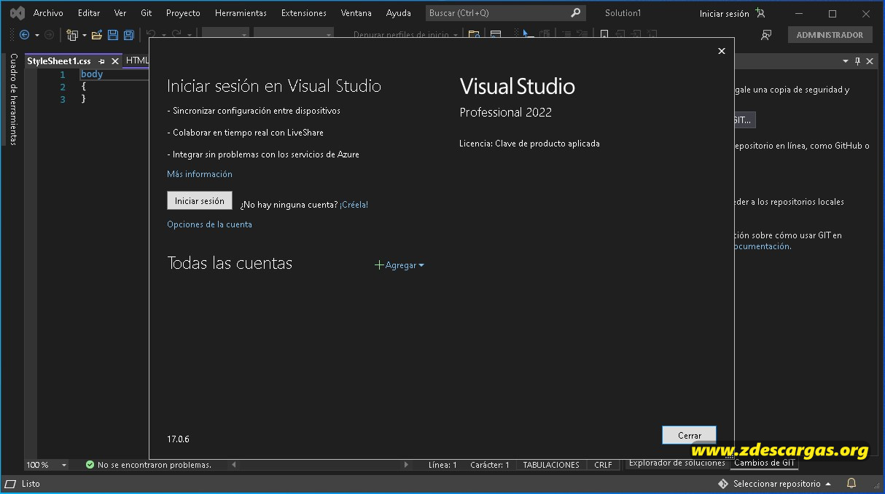Click the Navigate Backward arrow icon
Viewport: 885px width, 494px height.
tap(25, 35)
